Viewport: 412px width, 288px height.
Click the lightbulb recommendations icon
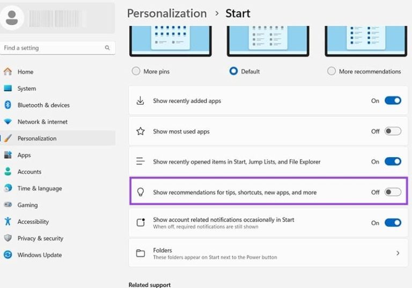click(x=141, y=192)
